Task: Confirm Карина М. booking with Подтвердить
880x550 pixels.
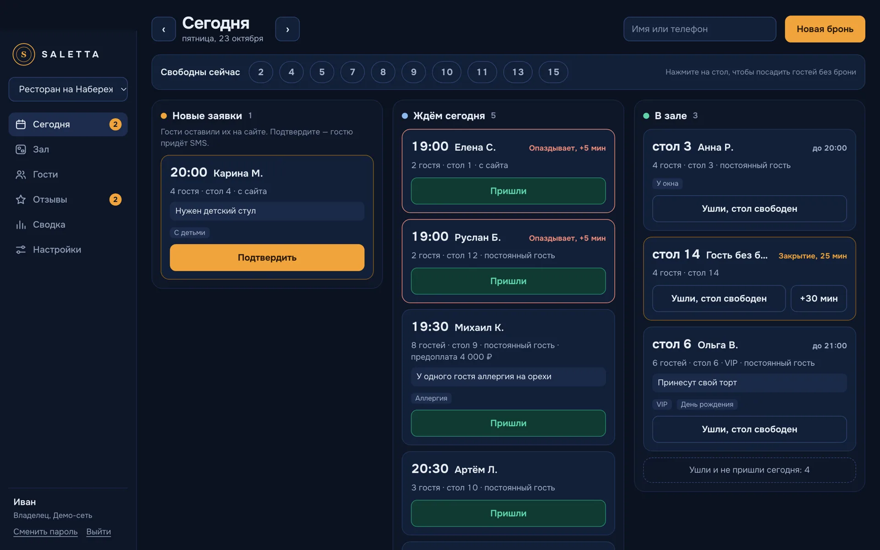Action: [267, 258]
